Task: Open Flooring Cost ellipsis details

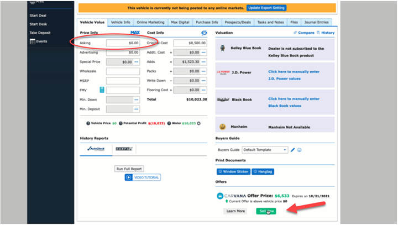Action: (x=203, y=90)
